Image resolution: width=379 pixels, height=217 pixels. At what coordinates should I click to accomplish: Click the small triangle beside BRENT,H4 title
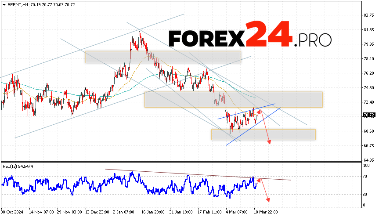click(4, 4)
